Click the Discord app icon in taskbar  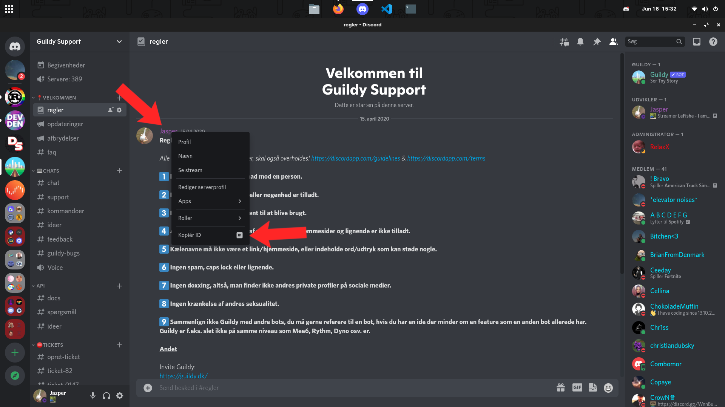(x=362, y=8)
